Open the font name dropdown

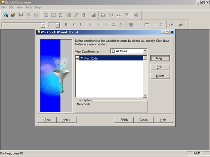click(43, 25)
